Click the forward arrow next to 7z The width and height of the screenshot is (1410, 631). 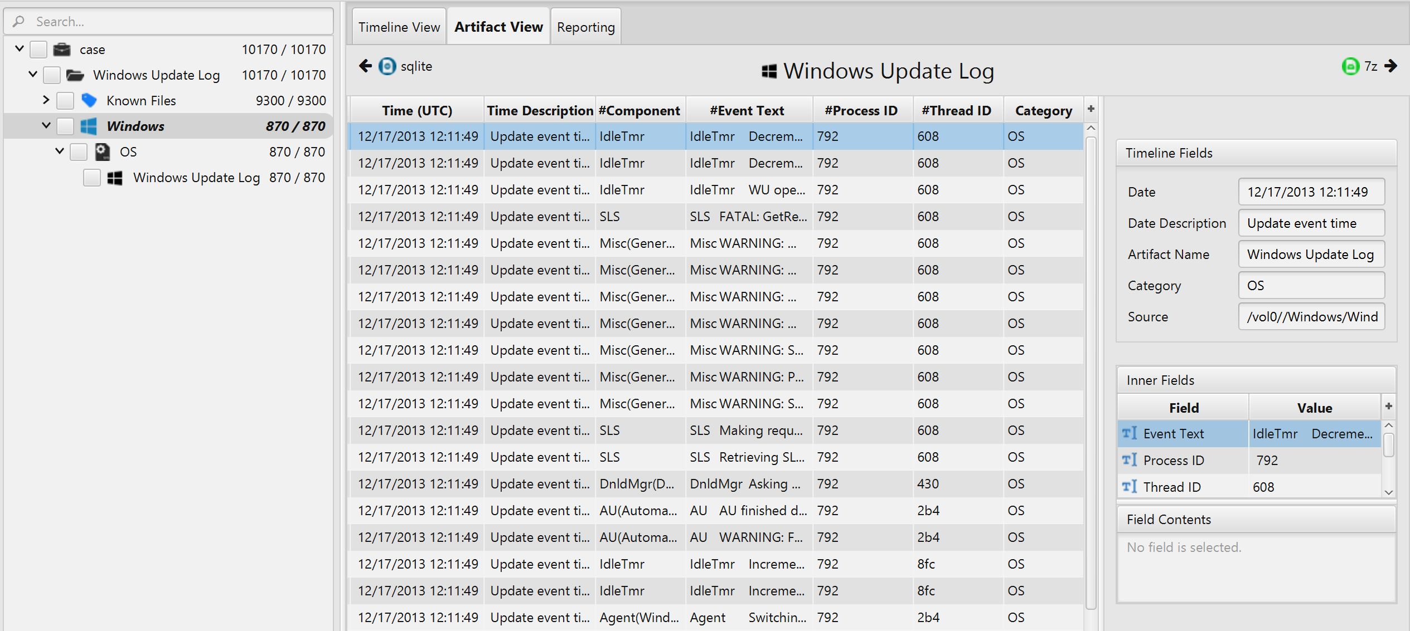tap(1391, 66)
